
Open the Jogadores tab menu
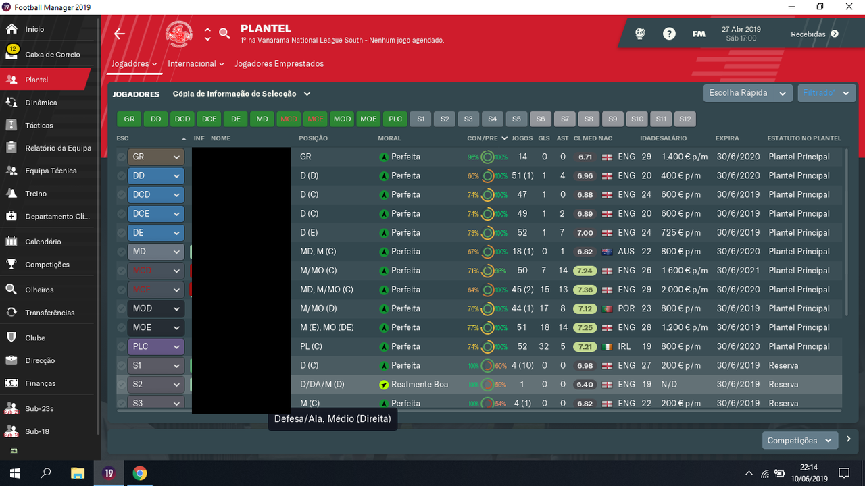point(135,64)
